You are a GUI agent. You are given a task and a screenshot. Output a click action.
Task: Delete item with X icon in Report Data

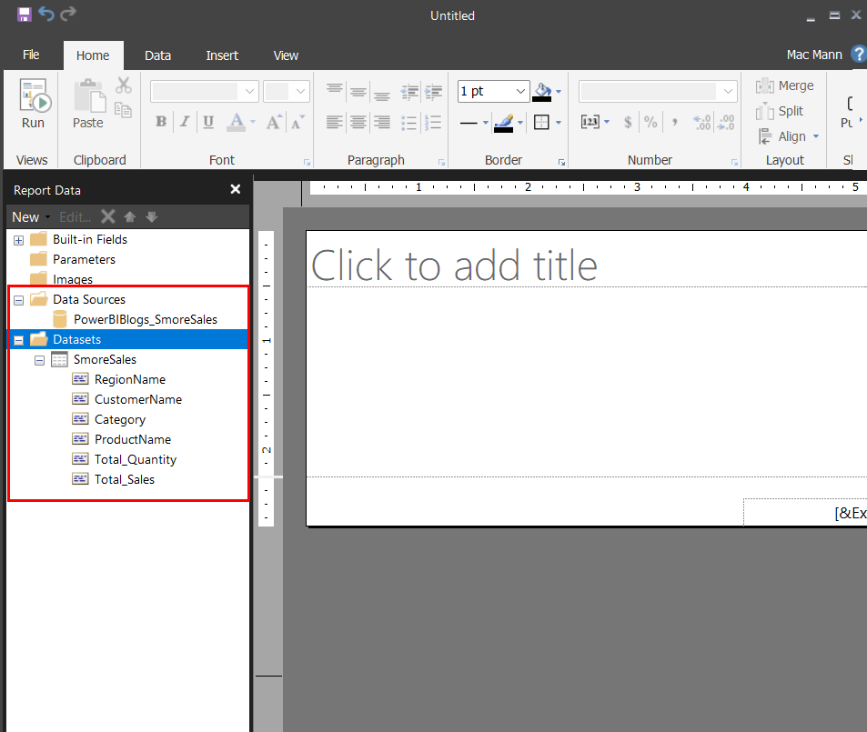108,216
